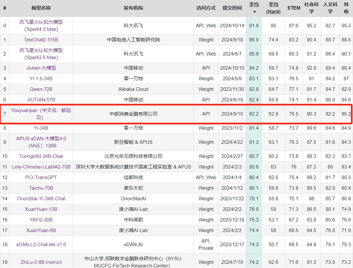Click the 社会科学 column header
Viewport: 353px width, 268px height.
click(311, 8)
